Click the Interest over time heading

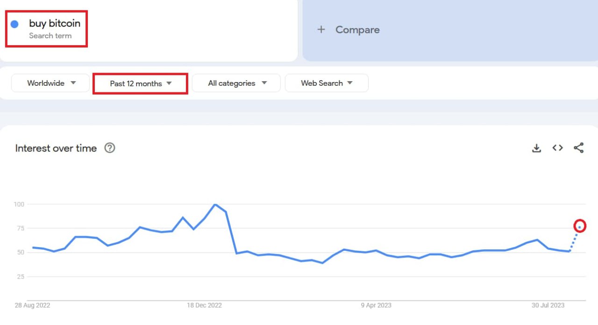click(x=56, y=148)
